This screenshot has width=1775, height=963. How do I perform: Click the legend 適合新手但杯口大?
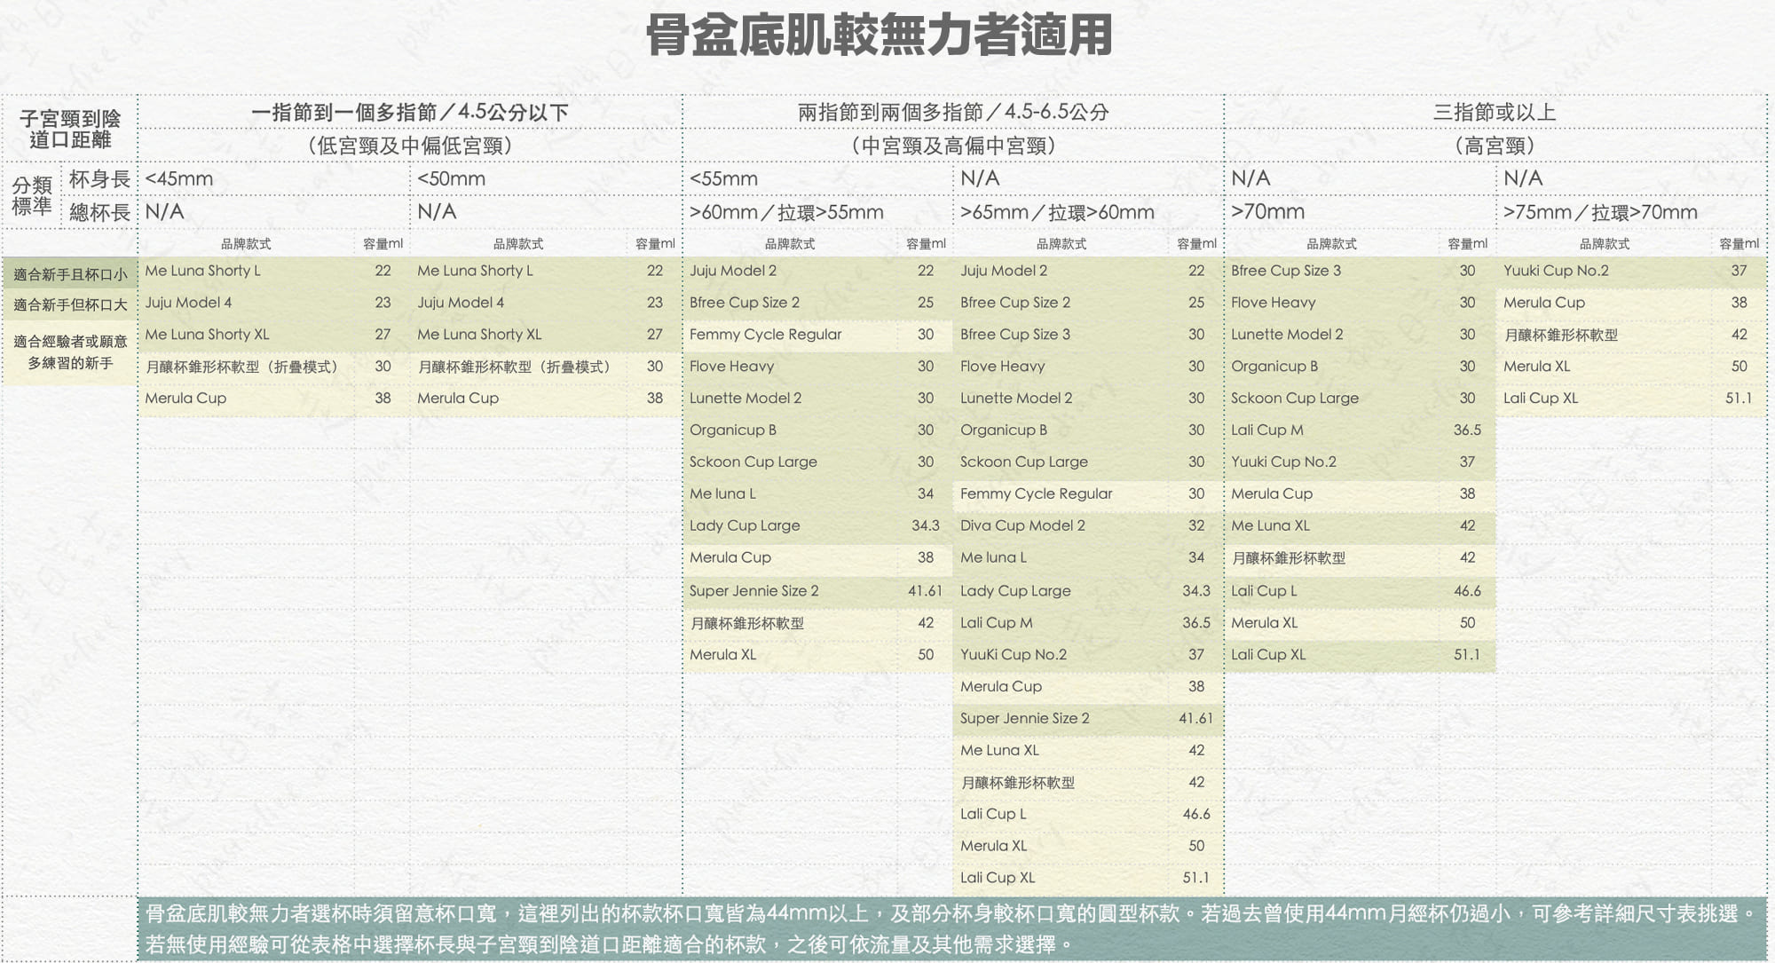(x=70, y=305)
